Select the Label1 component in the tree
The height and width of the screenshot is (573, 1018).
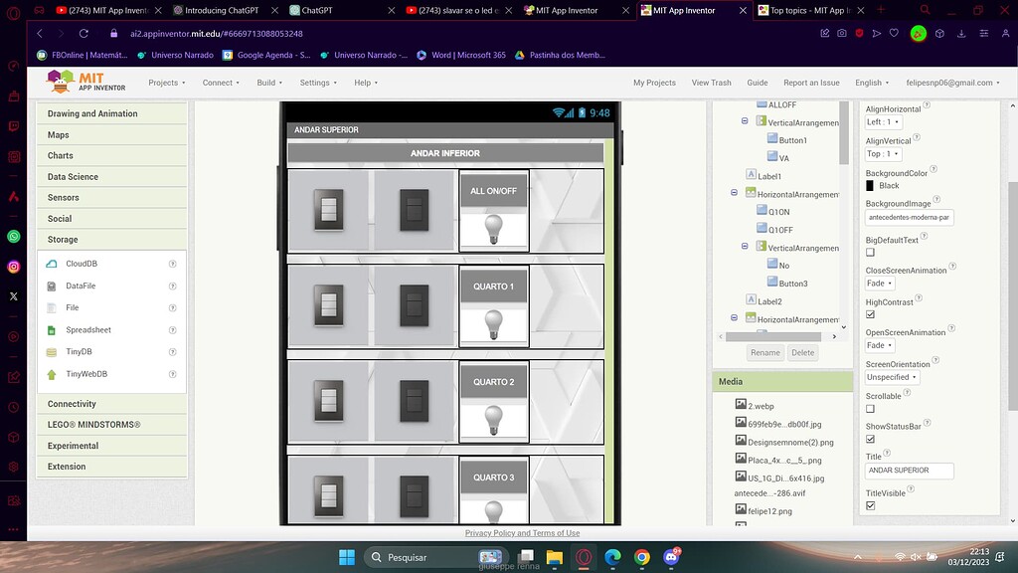[763, 176]
